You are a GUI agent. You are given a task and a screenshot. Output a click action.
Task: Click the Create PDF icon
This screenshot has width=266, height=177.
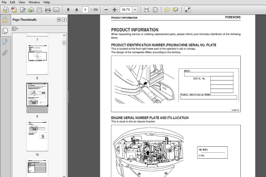coord(14,10)
